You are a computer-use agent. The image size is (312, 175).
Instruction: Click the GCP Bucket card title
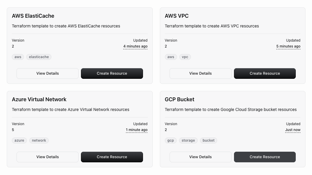pyautogui.click(x=179, y=99)
